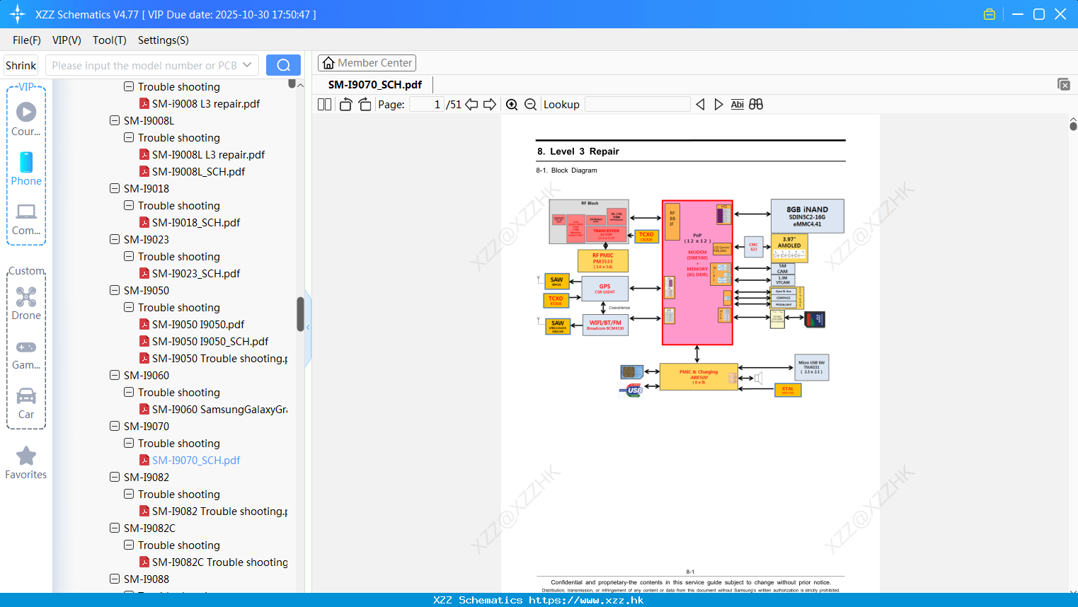This screenshot has height=607, width=1078.
Task: Collapse Trouble shooting under SM-I9070
Action: [x=129, y=443]
